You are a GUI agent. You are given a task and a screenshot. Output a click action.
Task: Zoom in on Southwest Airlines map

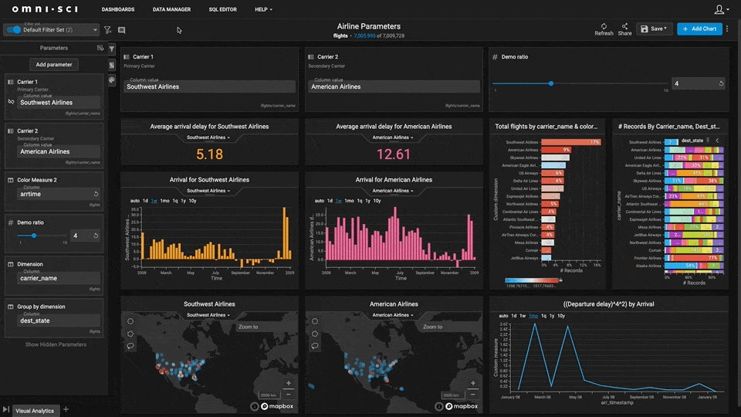tap(288, 384)
